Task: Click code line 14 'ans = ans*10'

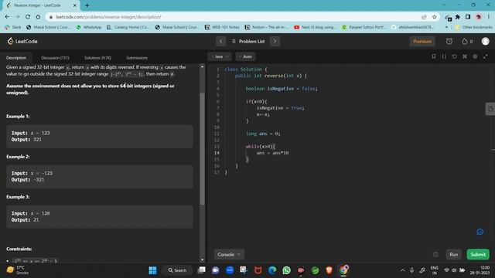Action: coord(272,153)
